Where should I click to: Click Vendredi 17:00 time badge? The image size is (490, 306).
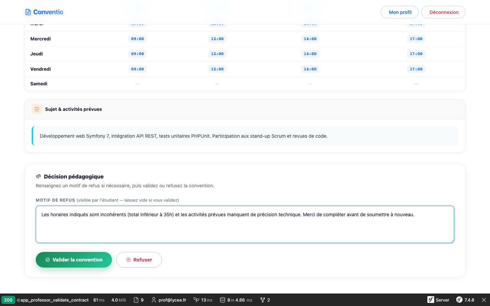tap(416, 69)
